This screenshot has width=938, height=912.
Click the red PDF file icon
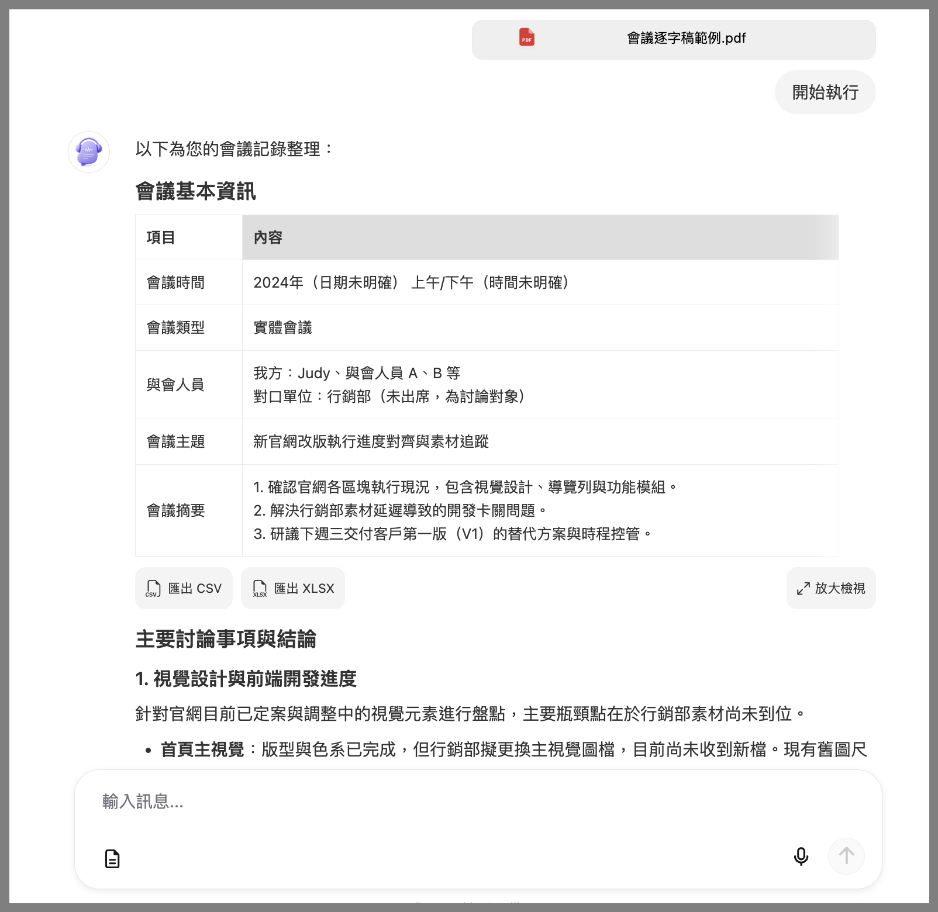pyautogui.click(x=526, y=38)
